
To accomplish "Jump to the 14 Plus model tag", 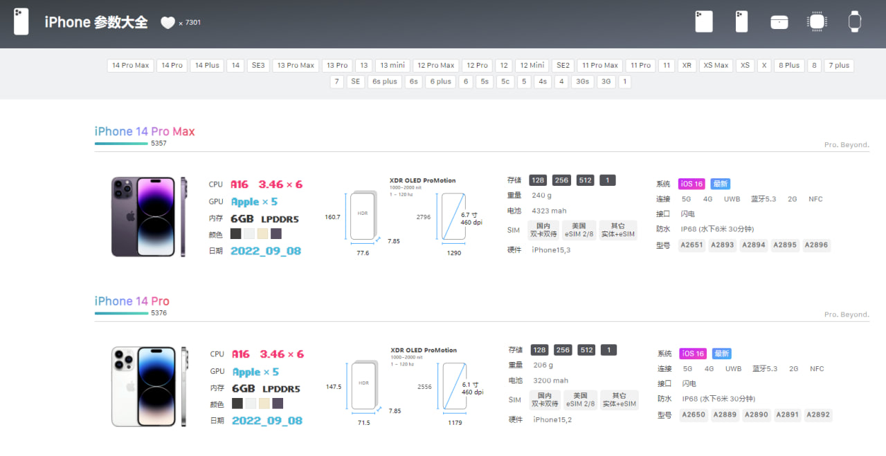I will (x=207, y=66).
